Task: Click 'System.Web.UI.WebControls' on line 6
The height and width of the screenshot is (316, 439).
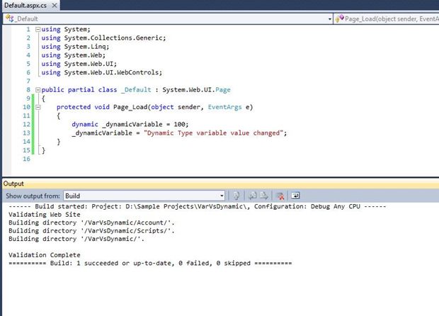Action: pos(111,72)
